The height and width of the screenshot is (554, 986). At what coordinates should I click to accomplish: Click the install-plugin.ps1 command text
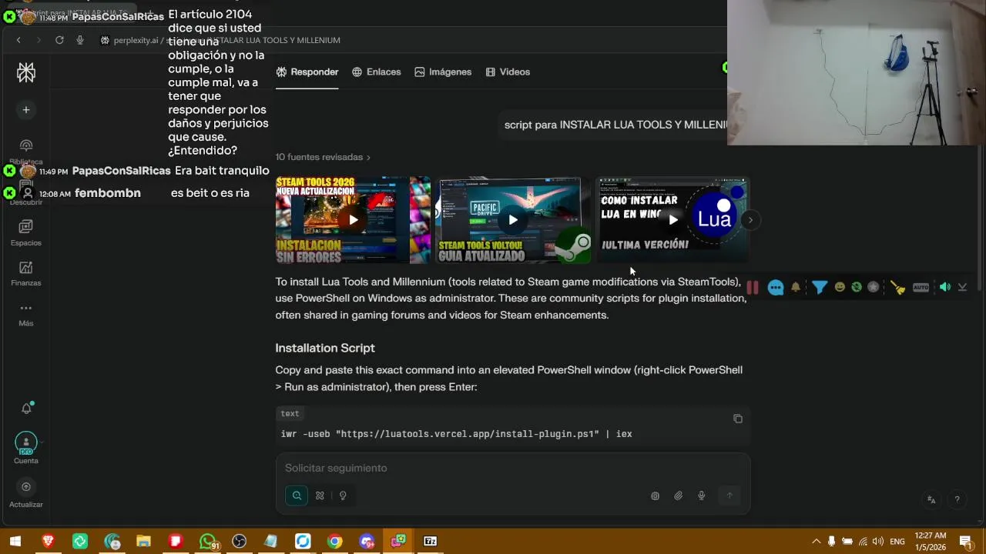click(456, 434)
